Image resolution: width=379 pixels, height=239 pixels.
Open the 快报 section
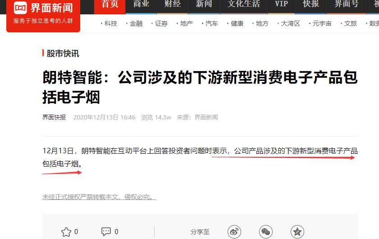311,5
